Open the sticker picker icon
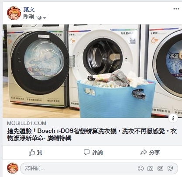Viewport: 182px width, 177px height. tap(170, 169)
